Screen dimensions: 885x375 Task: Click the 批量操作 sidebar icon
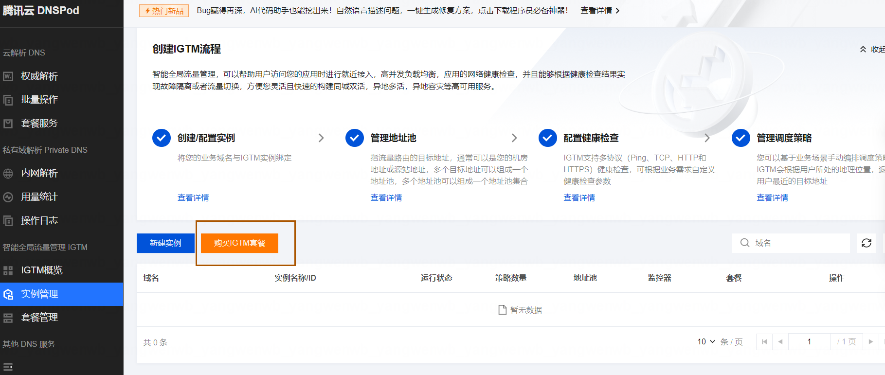(x=8, y=100)
